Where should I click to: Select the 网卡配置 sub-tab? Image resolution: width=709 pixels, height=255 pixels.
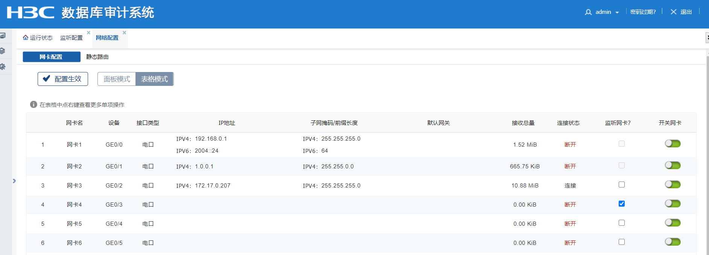pyautogui.click(x=52, y=57)
